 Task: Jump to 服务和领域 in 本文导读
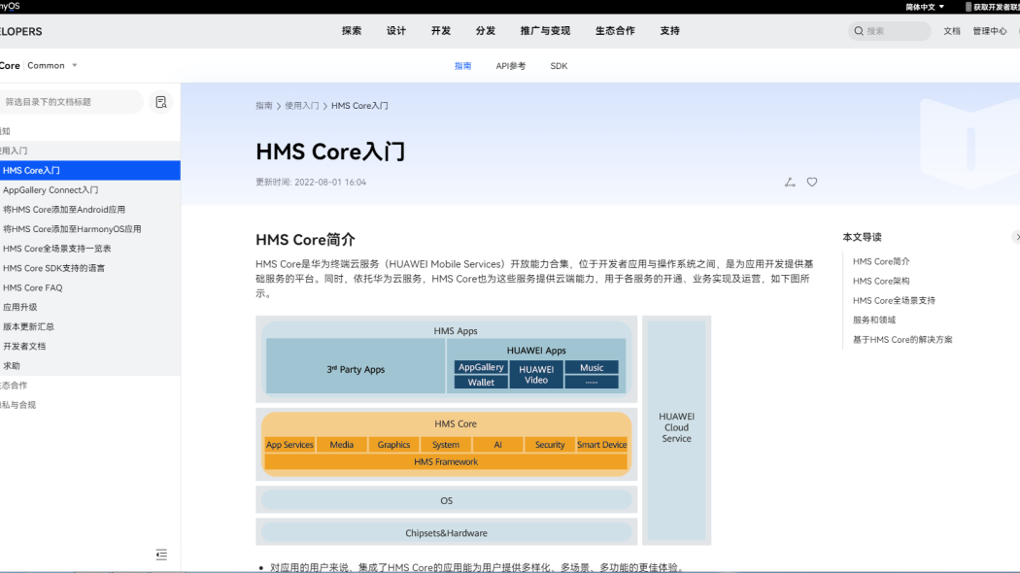point(873,320)
